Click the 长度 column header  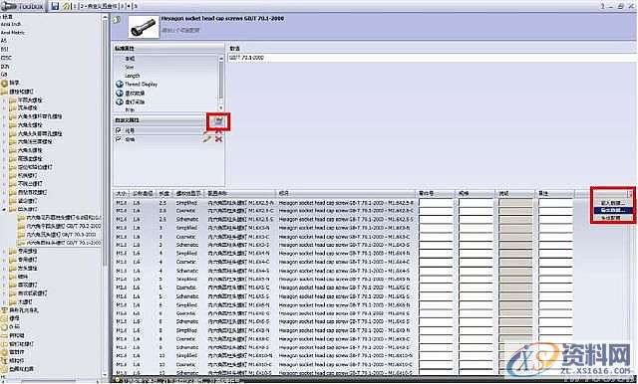[x=164, y=194]
